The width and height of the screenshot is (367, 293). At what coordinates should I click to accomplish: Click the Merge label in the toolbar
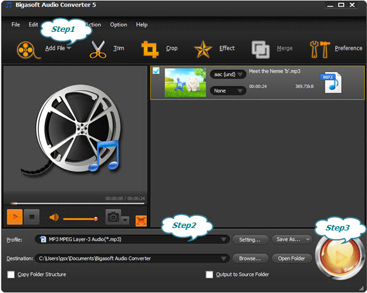pyautogui.click(x=285, y=48)
